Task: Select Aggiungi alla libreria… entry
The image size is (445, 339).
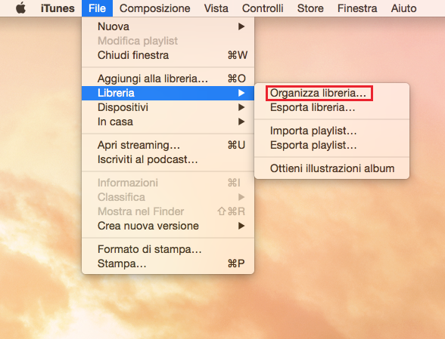Action: click(x=168, y=79)
